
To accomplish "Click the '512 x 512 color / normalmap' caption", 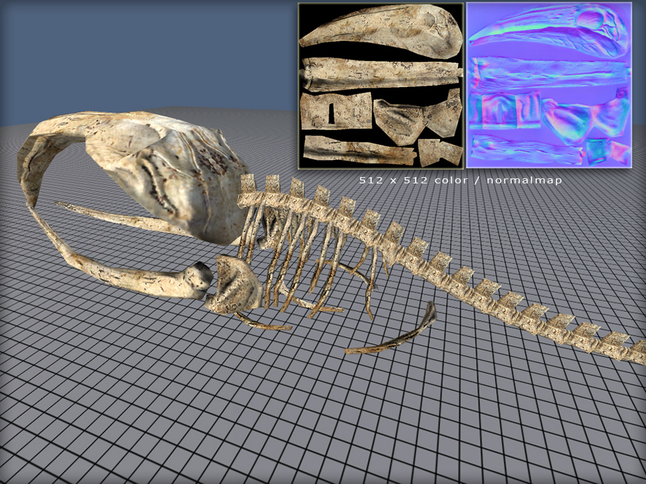I will pos(461,180).
